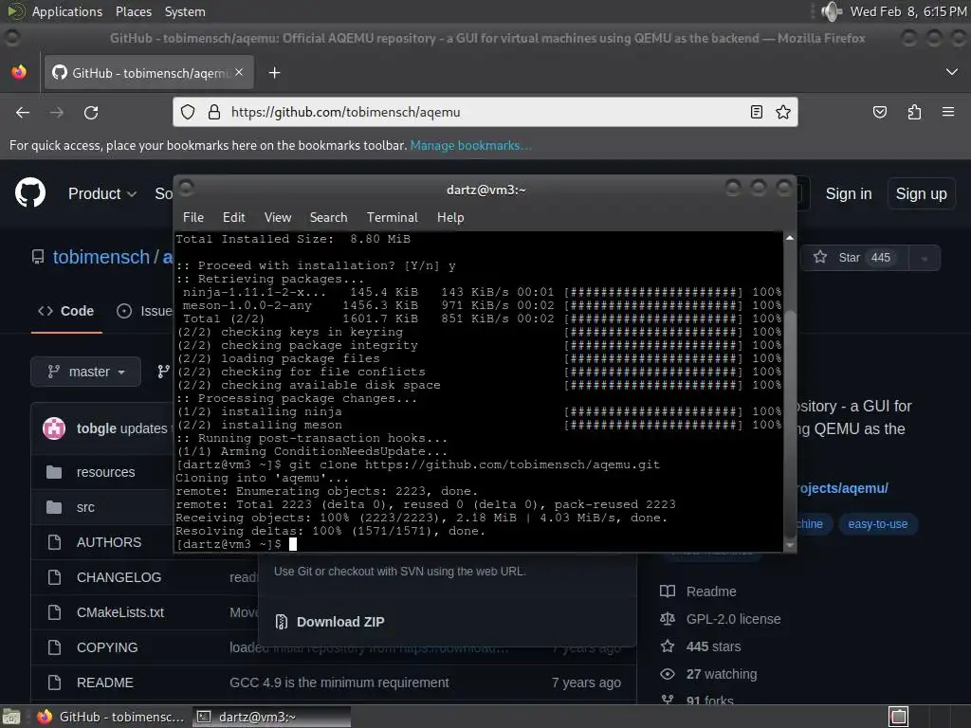
Task: Select the Code tab in repository
Action: tap(66, 311)
